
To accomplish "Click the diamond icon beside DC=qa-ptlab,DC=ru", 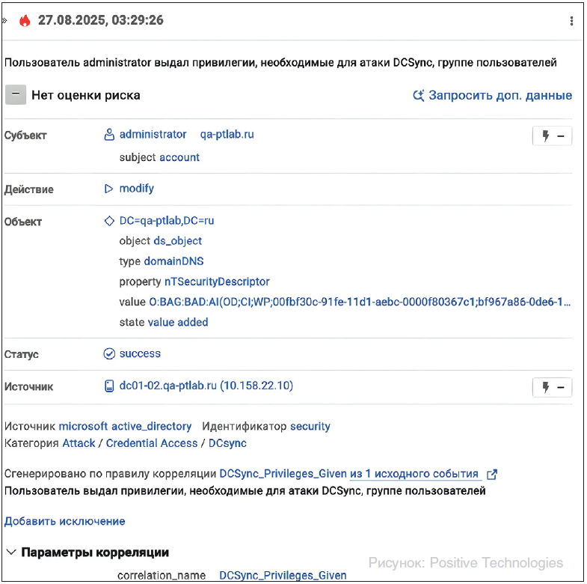I will [109, 221].
